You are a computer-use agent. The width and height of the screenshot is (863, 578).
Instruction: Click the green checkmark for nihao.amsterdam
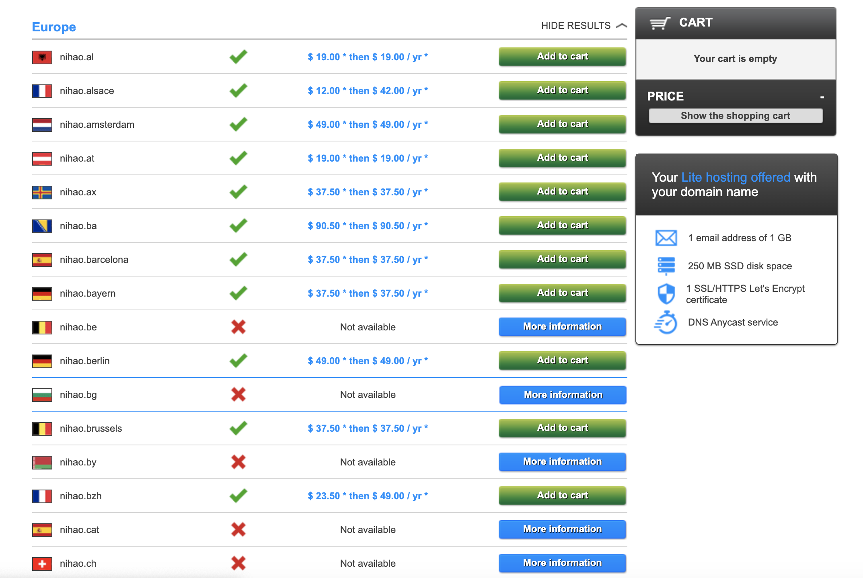(x=238, y=124)
